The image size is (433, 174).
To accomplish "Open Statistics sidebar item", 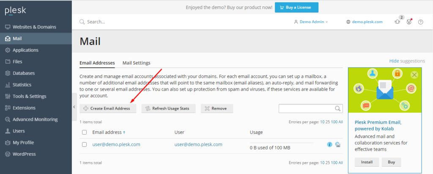I will (36, 85).
